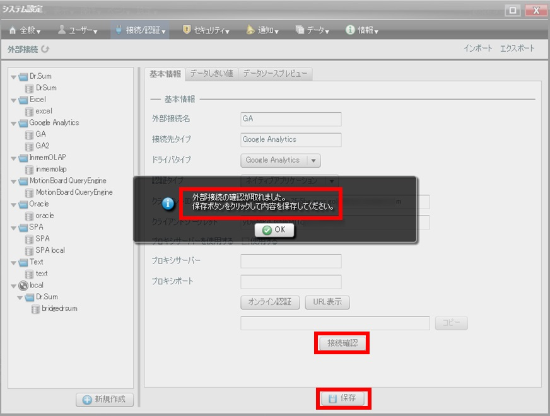The image size is (550, 416).
Task: Collapse the SPA folder arrow
Action: [x=14, y=228]
